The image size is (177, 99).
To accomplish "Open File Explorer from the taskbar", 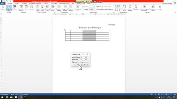I will 7,97.
